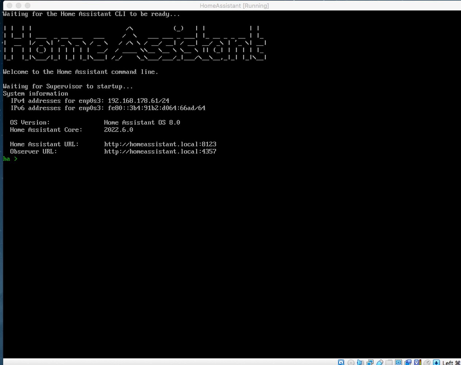Screen dimensions: 461x365
Task: Click the macOS minimize window button
Action: tap(17, 5)
